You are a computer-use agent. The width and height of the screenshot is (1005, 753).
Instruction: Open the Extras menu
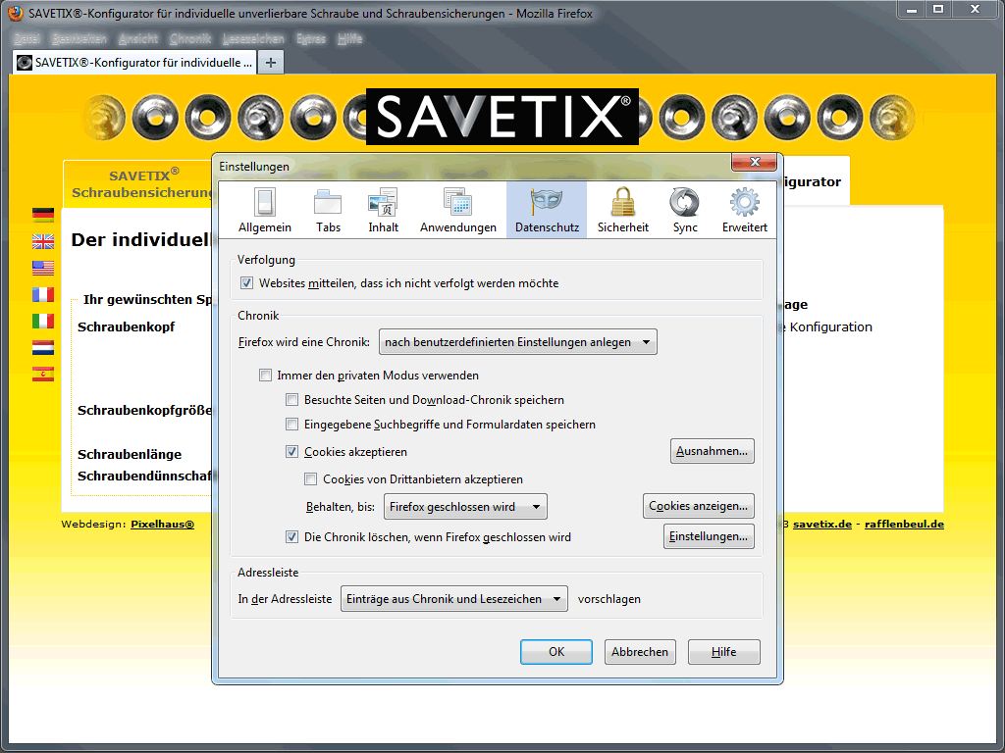coord(311,38)
